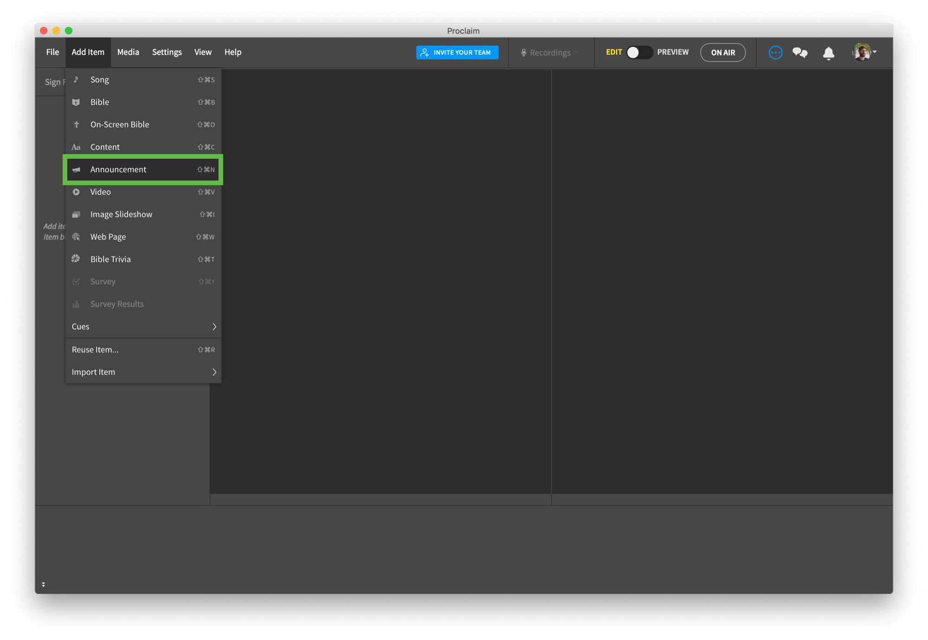Click the "Survey Results" label
The height and width of the screenshot is (640, 928).
[117, 304]
